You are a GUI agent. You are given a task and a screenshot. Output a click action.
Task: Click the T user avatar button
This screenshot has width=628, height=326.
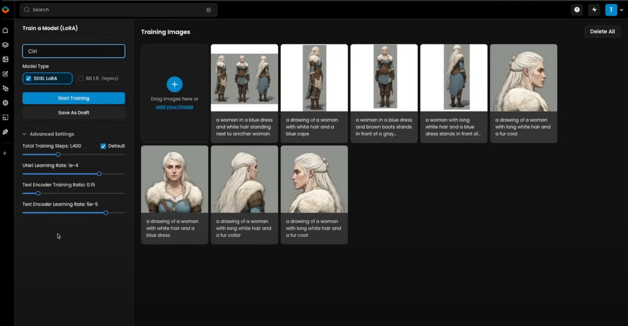pos(611,9)
